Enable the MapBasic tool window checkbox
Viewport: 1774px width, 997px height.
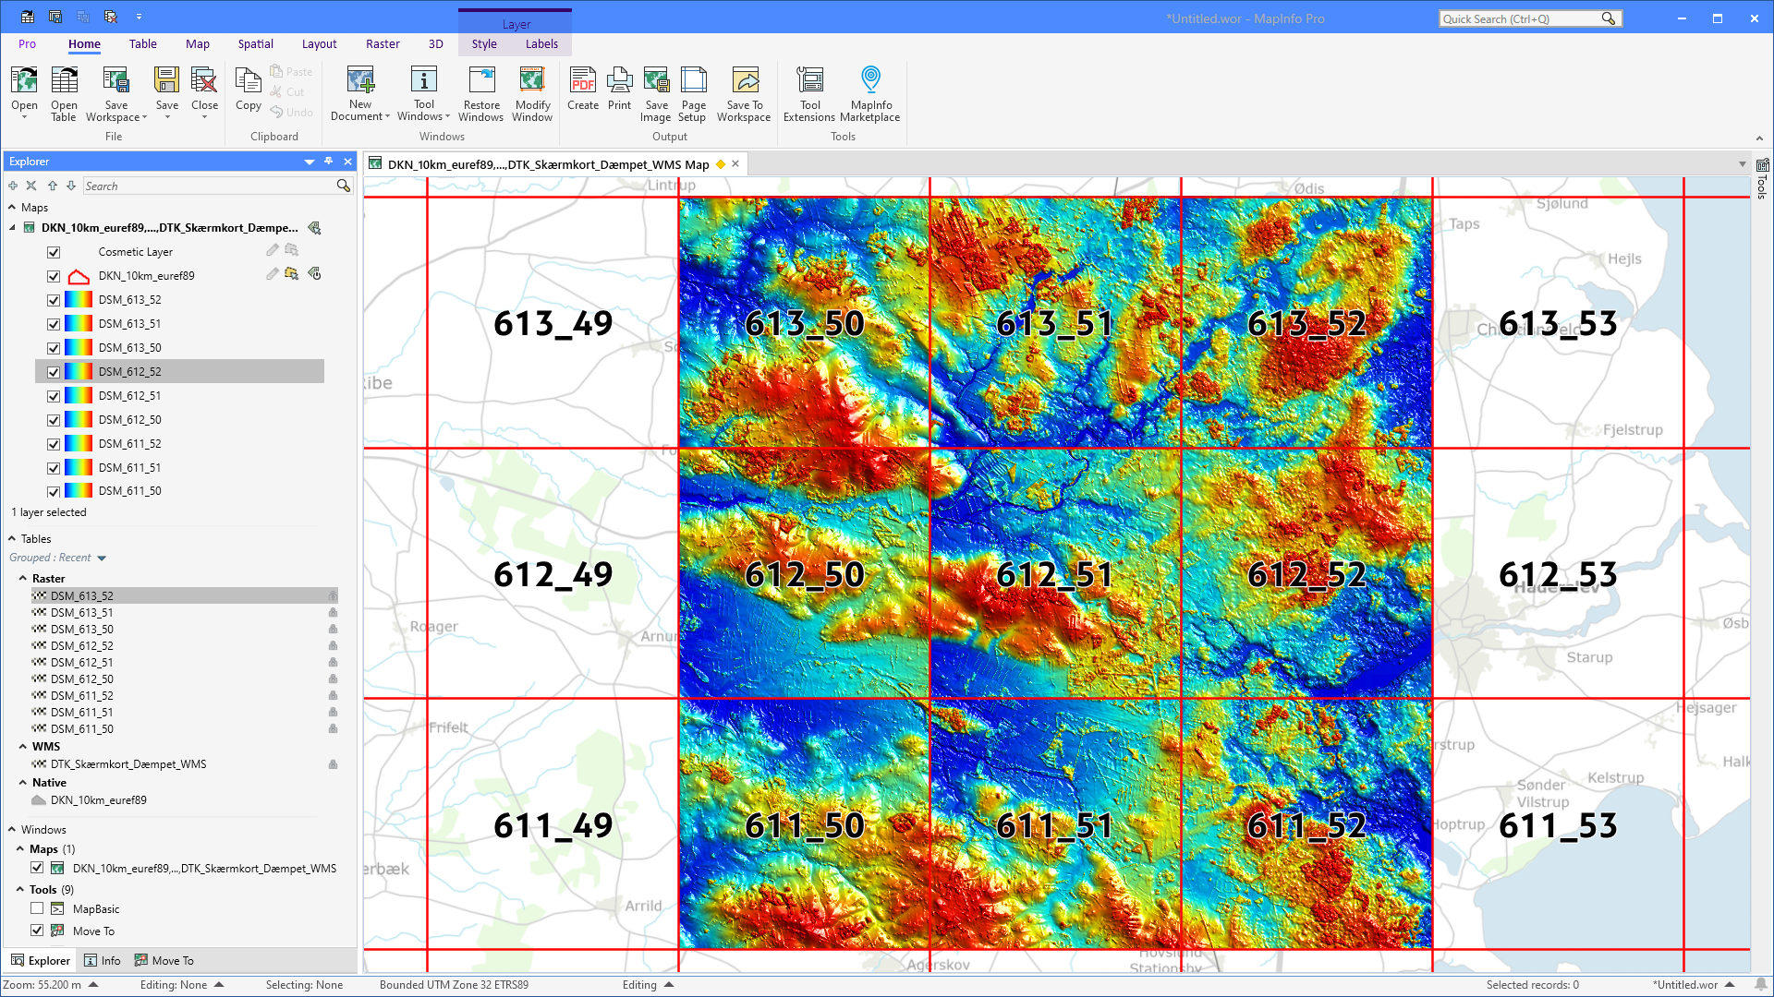tap(37, 908)
